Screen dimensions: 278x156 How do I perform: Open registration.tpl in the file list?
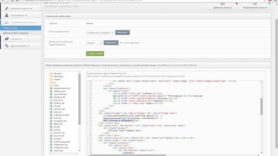point(60,145)
